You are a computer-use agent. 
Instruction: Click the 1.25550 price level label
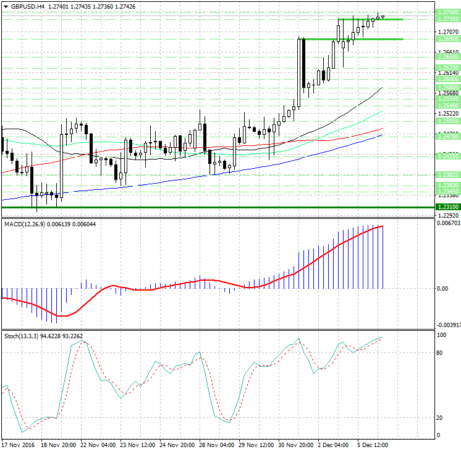(448, 99)
